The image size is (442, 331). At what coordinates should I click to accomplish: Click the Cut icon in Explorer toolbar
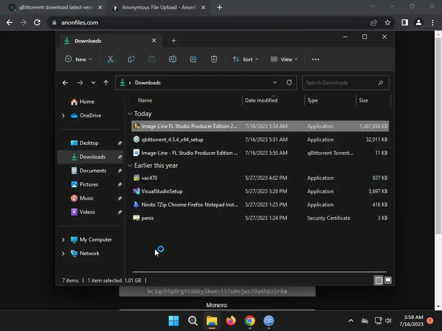pos(110,59)
